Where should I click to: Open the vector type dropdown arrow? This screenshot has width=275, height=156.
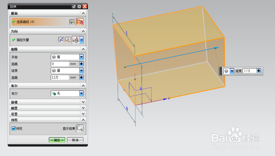(82, 40)
